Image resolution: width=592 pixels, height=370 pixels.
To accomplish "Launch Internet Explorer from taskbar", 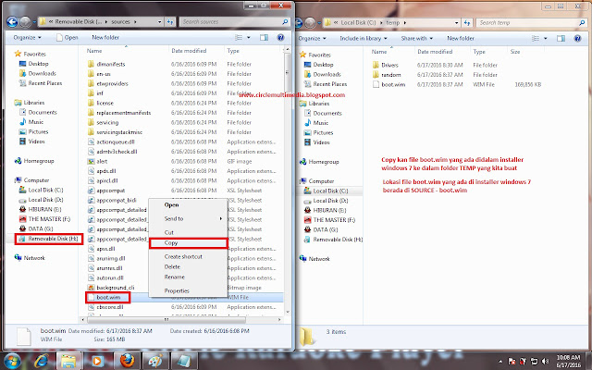I will [41, 361].
